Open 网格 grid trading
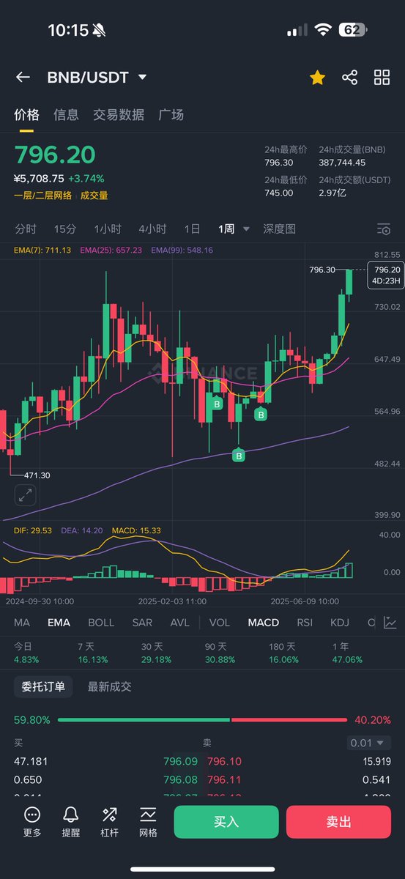Viewport: 405px width, 879px height. 148,822
